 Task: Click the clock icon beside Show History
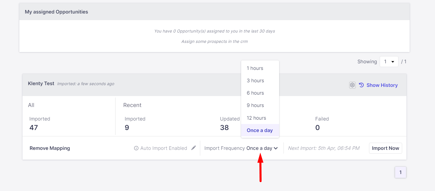pyautogui.click(x=362, y=85)
